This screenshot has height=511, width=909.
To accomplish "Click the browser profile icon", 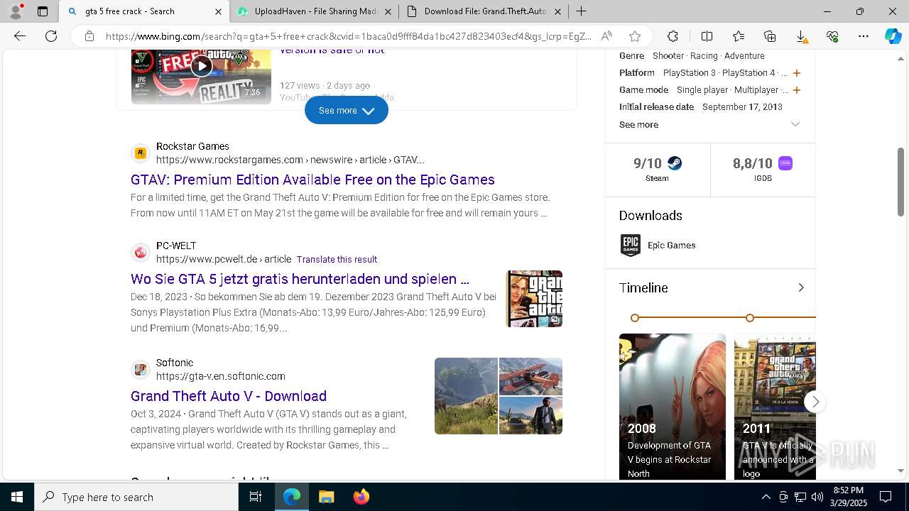I will click(x=16, y=11).
